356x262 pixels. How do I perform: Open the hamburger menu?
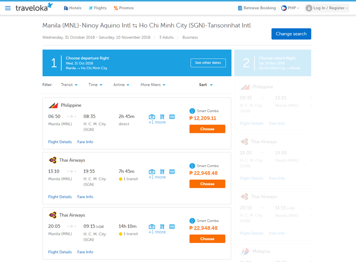tap(8, 8)
